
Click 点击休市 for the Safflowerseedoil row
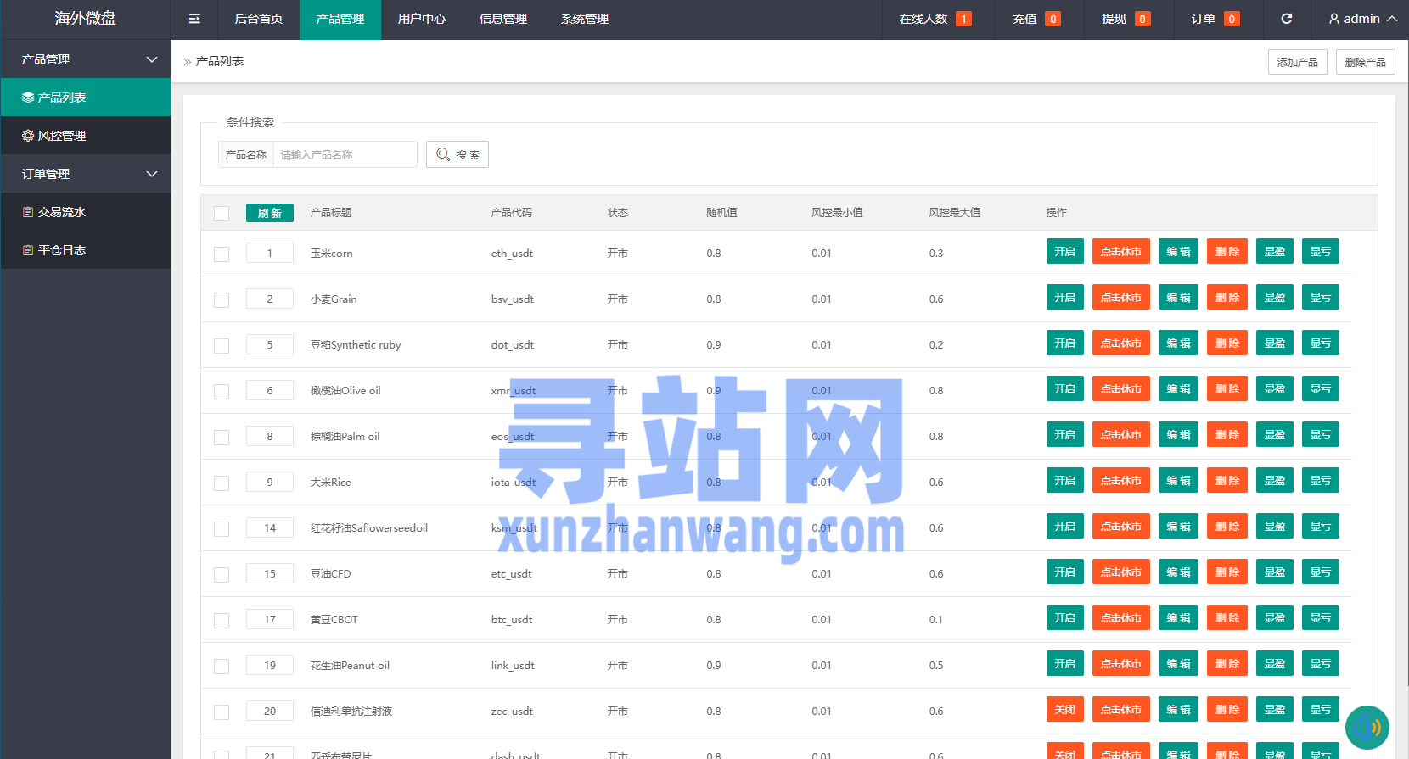pos(1121,527)
